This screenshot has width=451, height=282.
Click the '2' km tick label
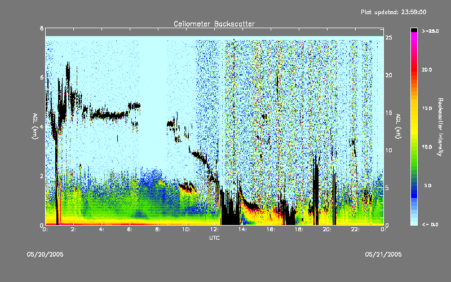click(x=42, y=176)
